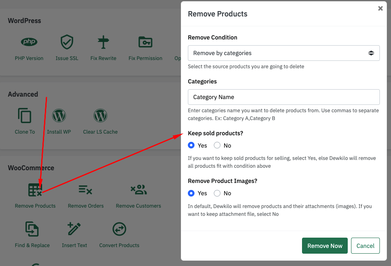Viewport: 391px width, 266px height.
Task: Open the Convert Products swap icon
Action: point(119,229)
